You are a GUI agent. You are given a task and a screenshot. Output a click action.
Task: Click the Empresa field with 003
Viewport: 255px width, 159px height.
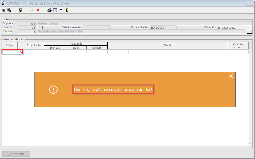[x=27, y=24]
